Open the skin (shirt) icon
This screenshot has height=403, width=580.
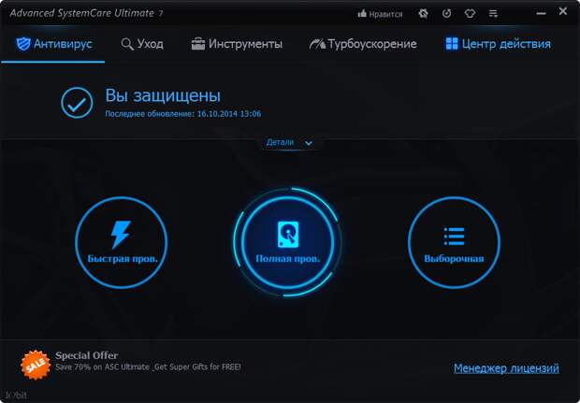point(470,14)
